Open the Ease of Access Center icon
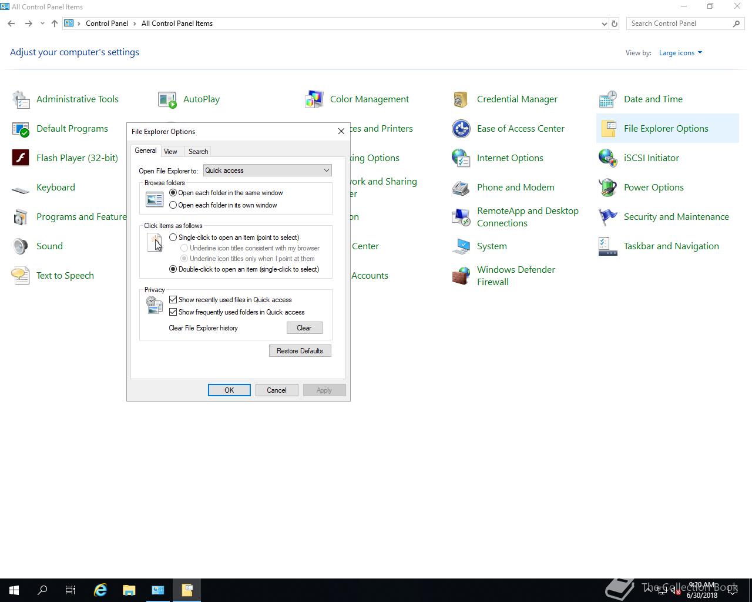This screenshot has width=752, height=602. 461,129
